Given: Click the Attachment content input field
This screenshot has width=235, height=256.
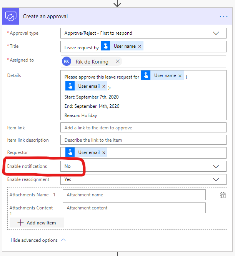Looking at the screenshot, I should [134, 208].
